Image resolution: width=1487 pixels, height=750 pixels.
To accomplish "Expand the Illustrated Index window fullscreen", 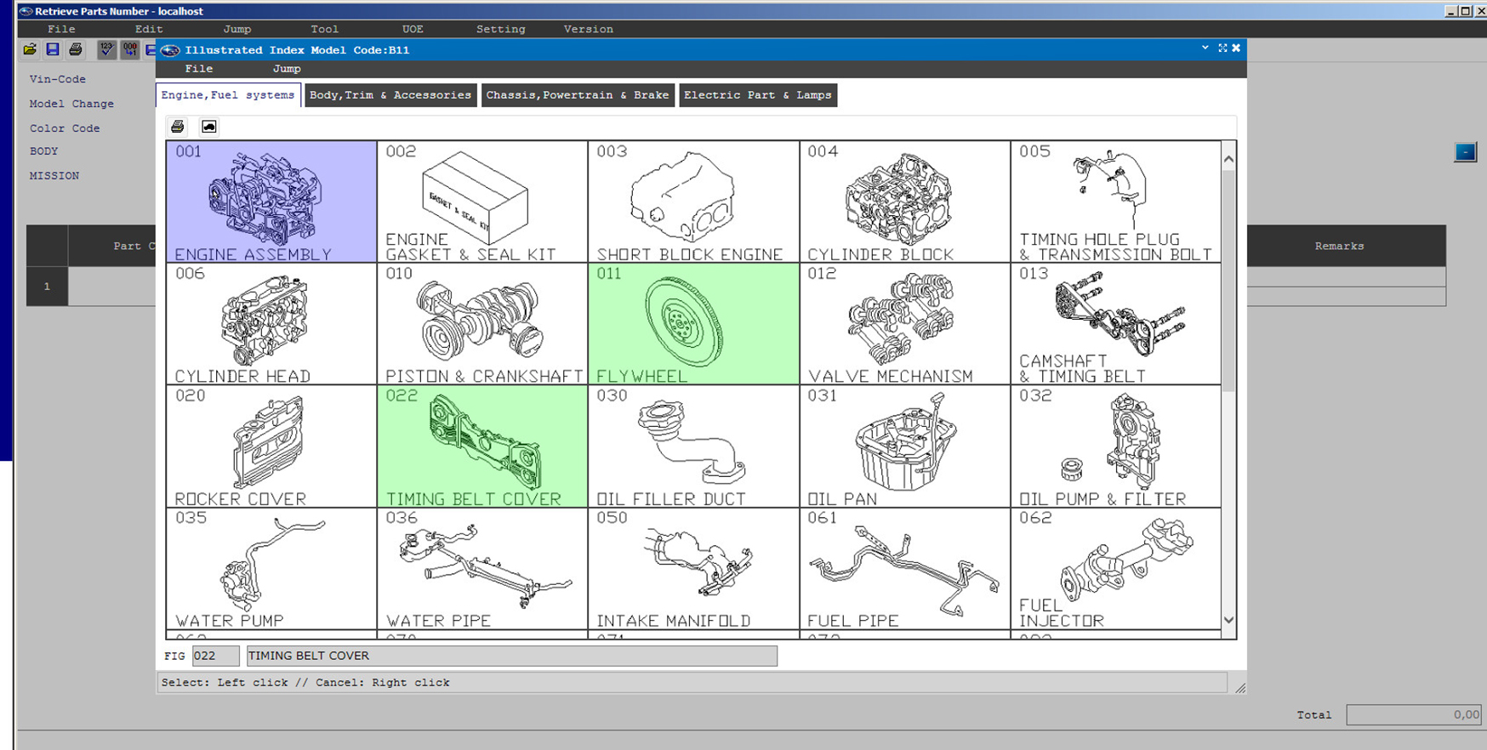I will coord(1222,48).
